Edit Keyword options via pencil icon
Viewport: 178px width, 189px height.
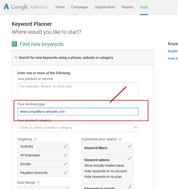[130, 158]
